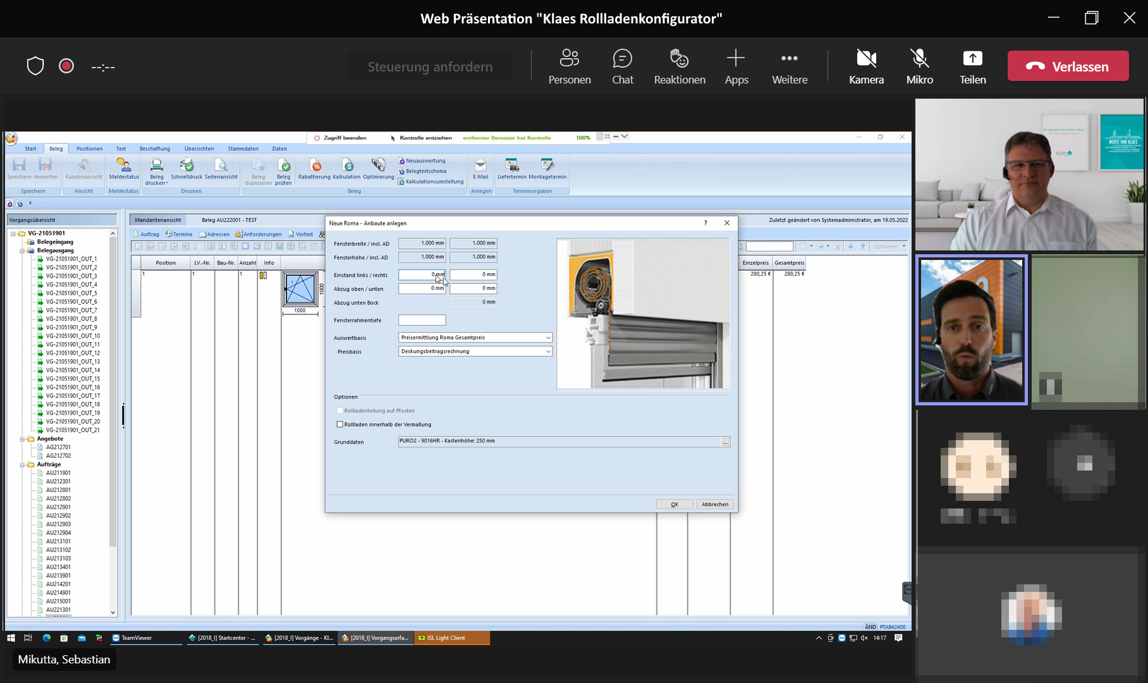The width and height of the screenshot is (1148, 683).
Task: Click the Adressen toolbar item
Action: click(214, 234)
